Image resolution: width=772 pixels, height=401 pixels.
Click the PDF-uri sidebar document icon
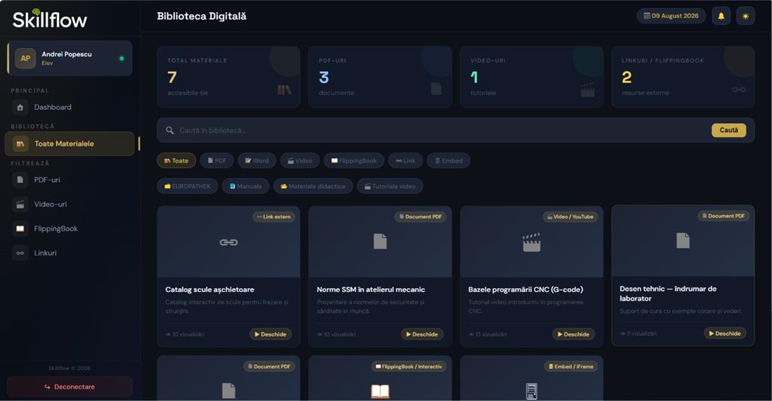(x=20, y=180)
